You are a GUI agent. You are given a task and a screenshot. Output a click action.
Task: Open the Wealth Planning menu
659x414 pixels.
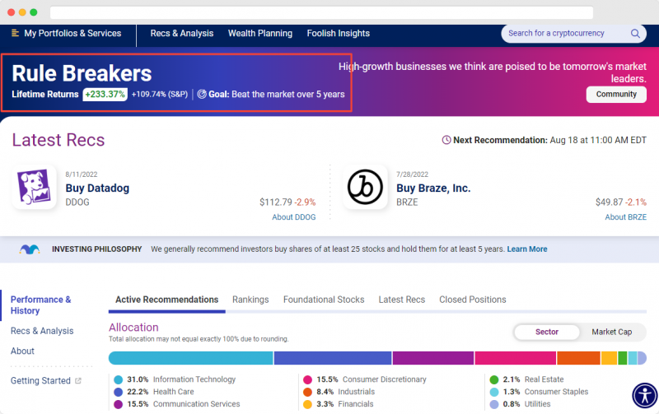(x=260, y=33)
